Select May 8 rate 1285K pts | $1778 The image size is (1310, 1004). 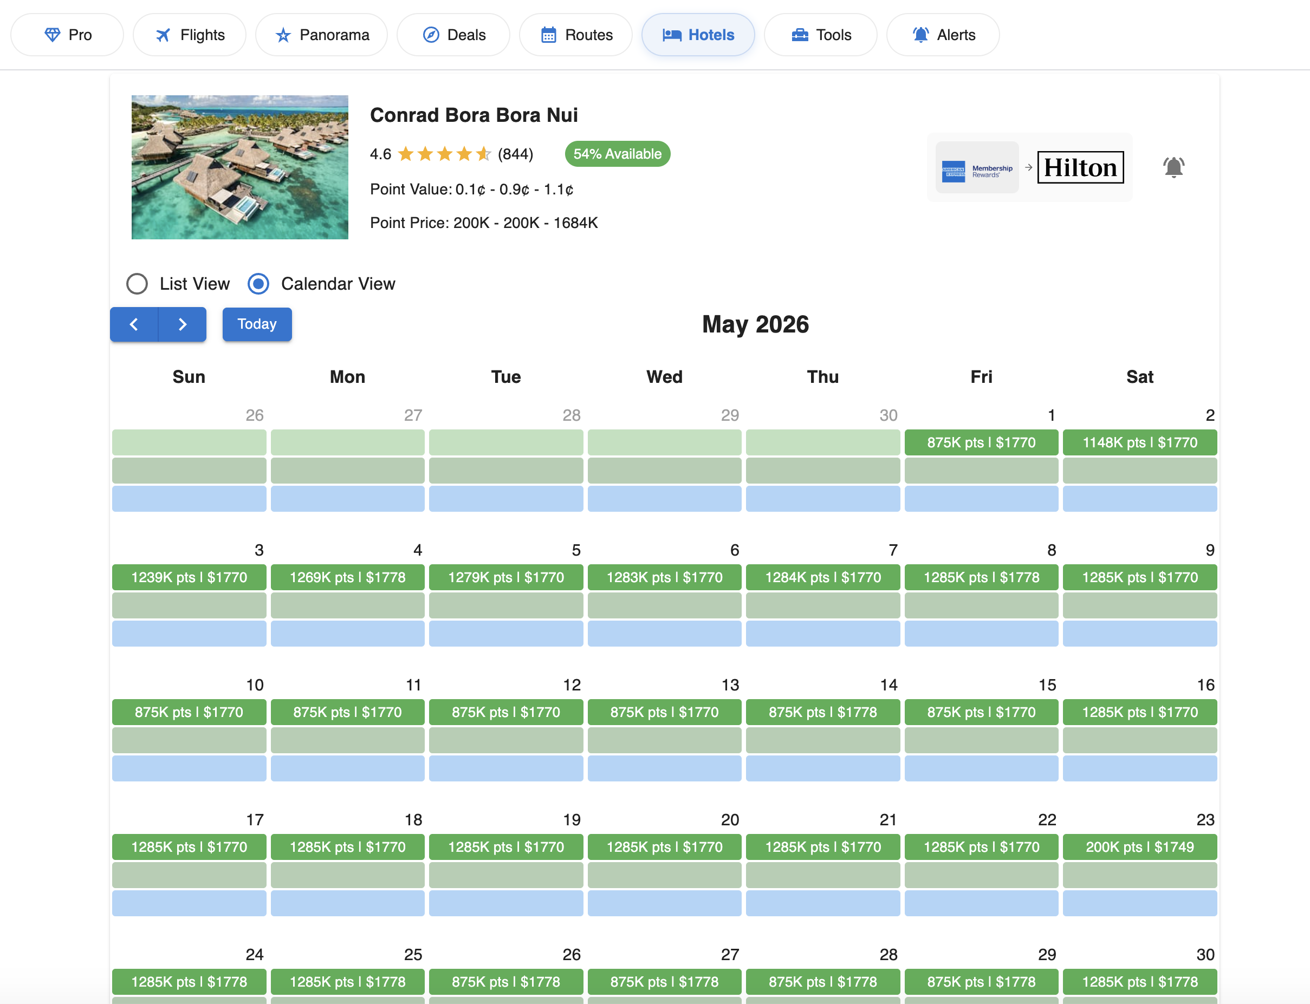[981, 577]
